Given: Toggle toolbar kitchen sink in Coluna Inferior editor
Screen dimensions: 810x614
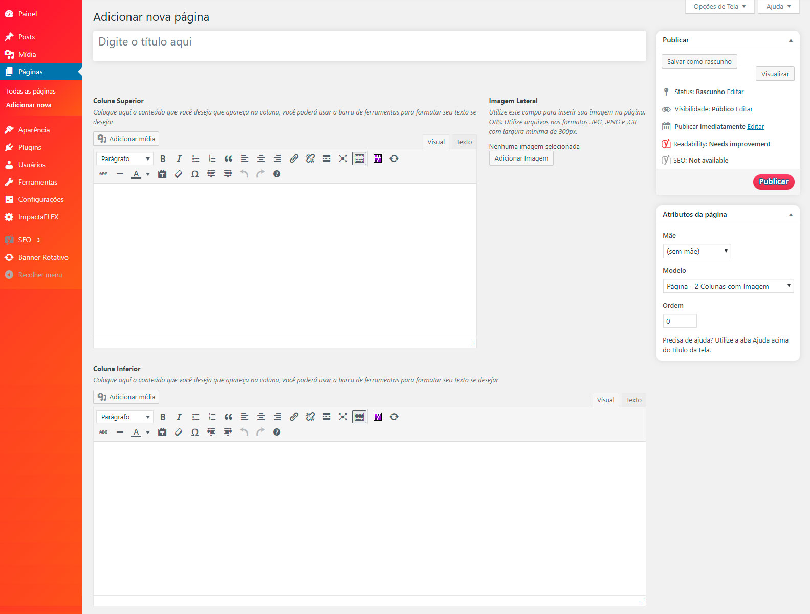Looking at the screenshot, I should (359, 417).
